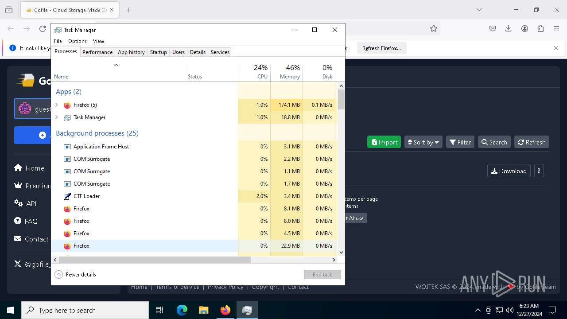This screenshot has height=319, width=567.
Task: Bookmark this page with star icon
Action: point(434,28)
